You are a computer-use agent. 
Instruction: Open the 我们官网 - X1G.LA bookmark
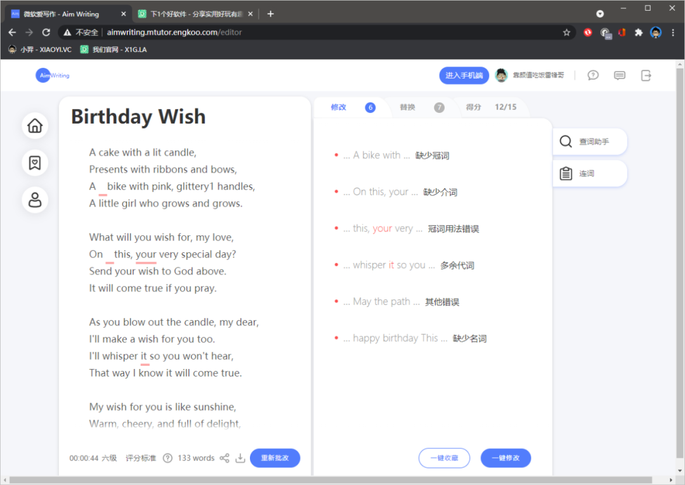coord(114,49)
